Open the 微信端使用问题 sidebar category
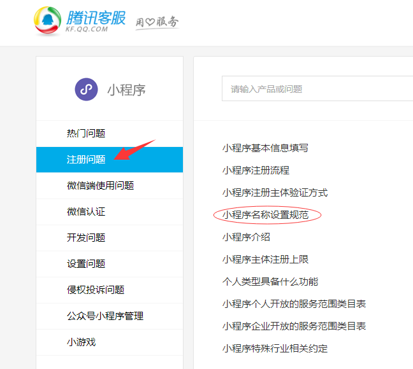The width and height of the screenshot is (413, 369). 110,186
